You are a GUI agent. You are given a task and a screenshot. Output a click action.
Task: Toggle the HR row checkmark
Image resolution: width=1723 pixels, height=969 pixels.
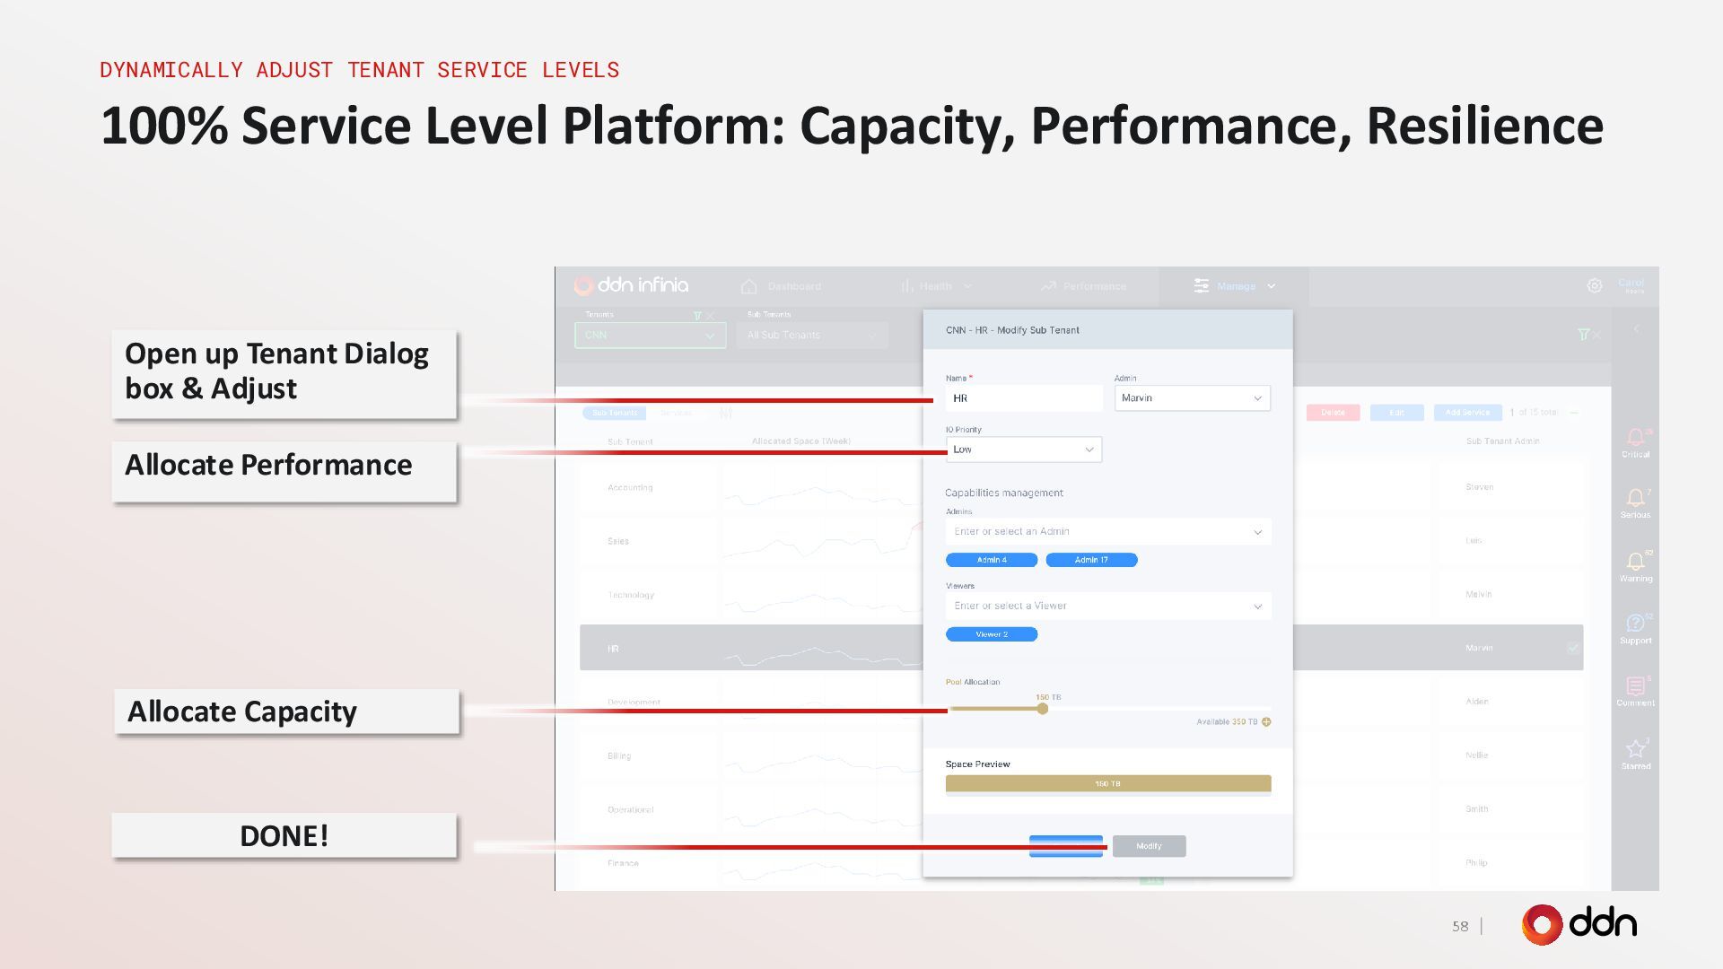(1573, 648)
